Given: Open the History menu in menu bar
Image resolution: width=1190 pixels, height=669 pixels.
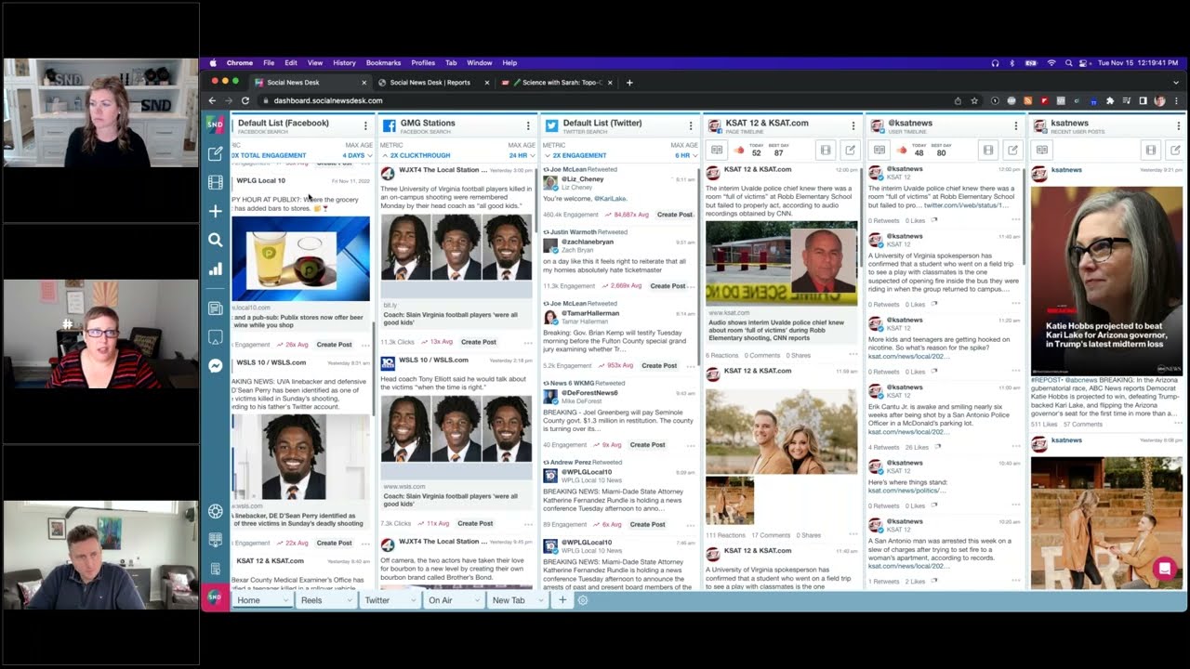Looking at the screenshot, I should [344, 63].
